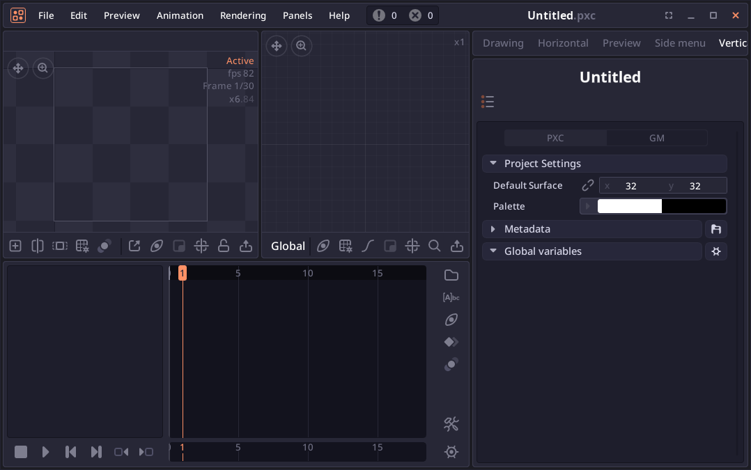Click the curve icon in graph toolbar

pyautogui.click(x=368, y=246)
